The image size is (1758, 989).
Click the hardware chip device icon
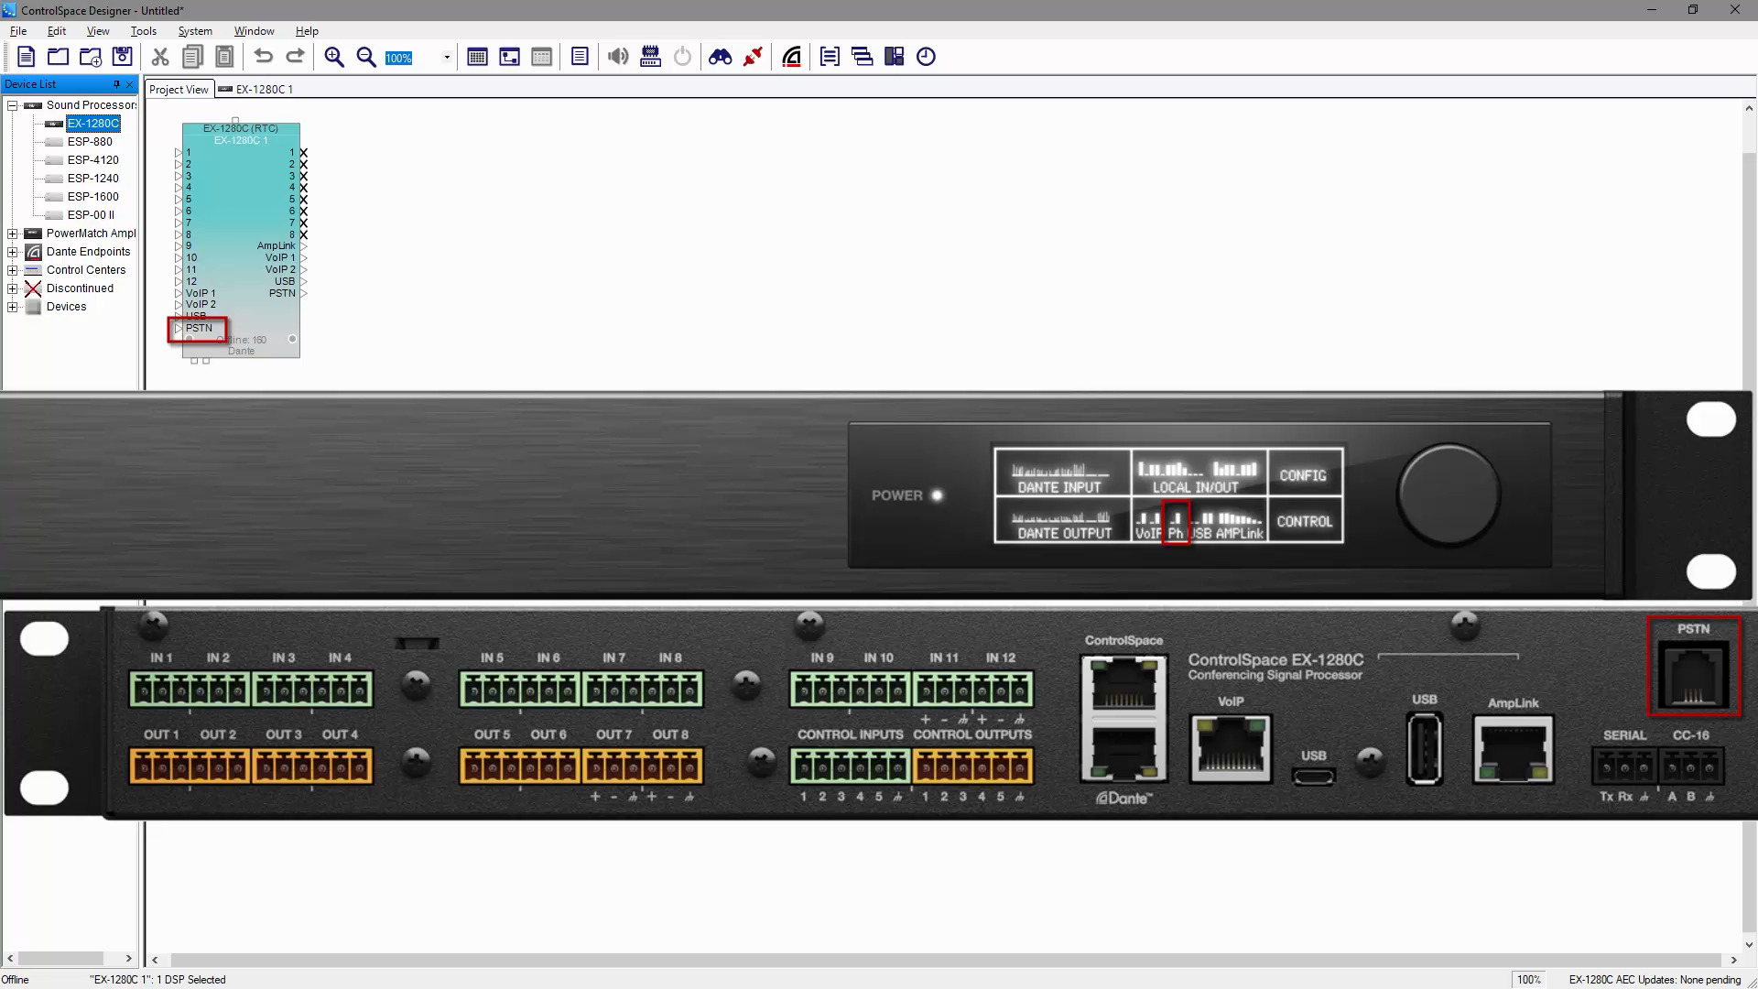click(x=650, y=57)
